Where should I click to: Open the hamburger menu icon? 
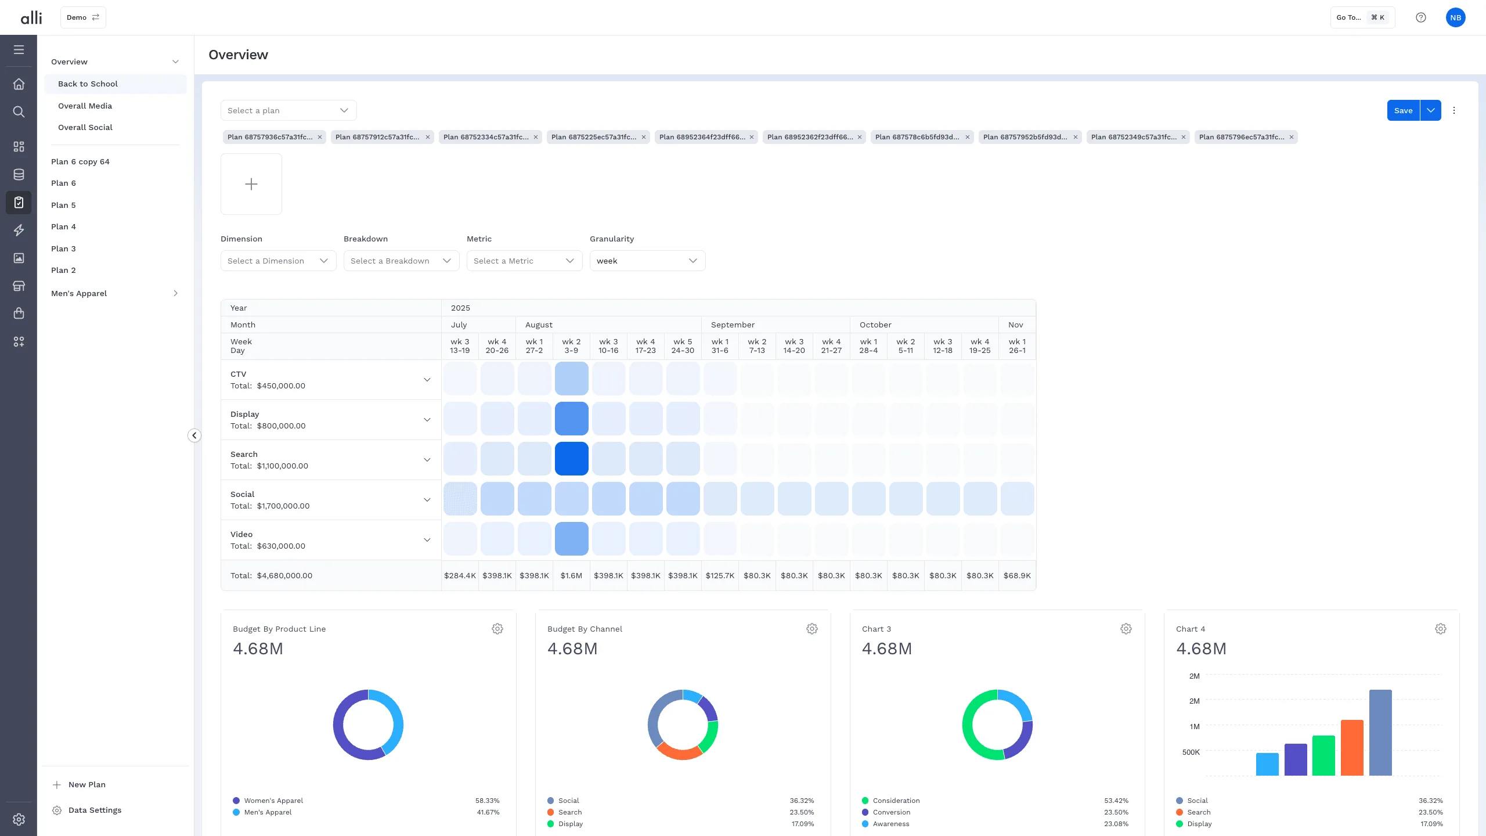pyautogui.click(x=19, y=50)
